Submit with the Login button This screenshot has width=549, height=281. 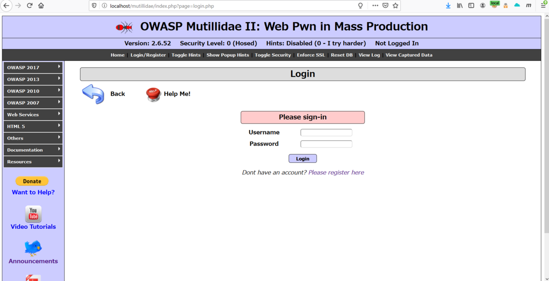click(302, 158)
